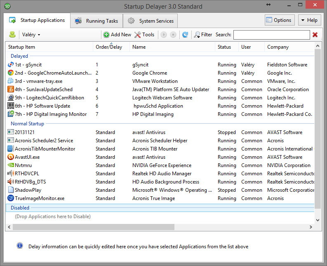Click the vmware-tray.exe row icon
Image resolution: width=327 pixels, height=266 pixels.
[11, 81]
